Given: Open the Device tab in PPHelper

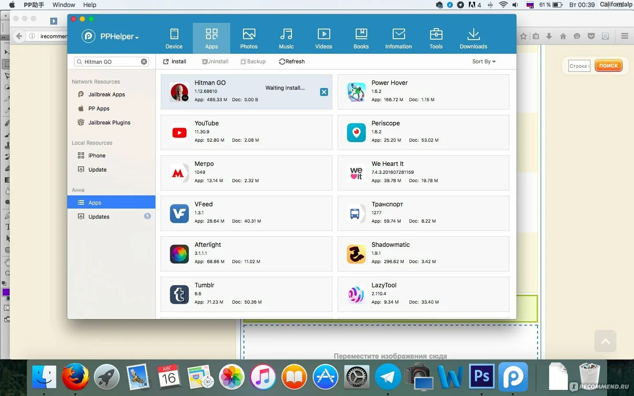Looking at the screenshot, I should pos(174,38).
